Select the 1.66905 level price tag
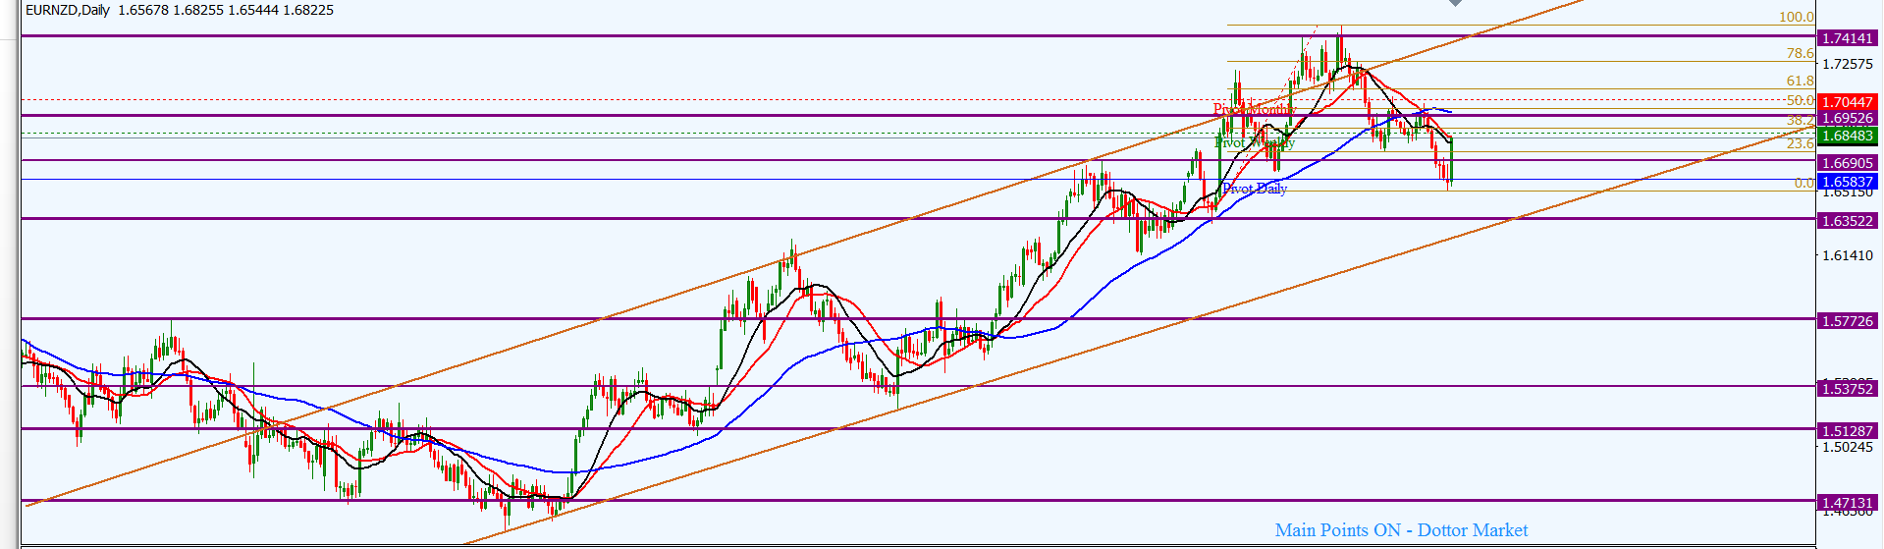1884x549 pixels. (1847, 163)
